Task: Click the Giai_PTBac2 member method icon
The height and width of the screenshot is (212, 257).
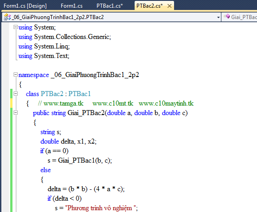Action: [x=227, y=16]
